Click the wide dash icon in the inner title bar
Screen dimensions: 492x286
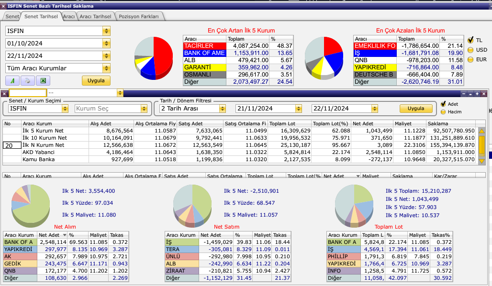point(464,94)
